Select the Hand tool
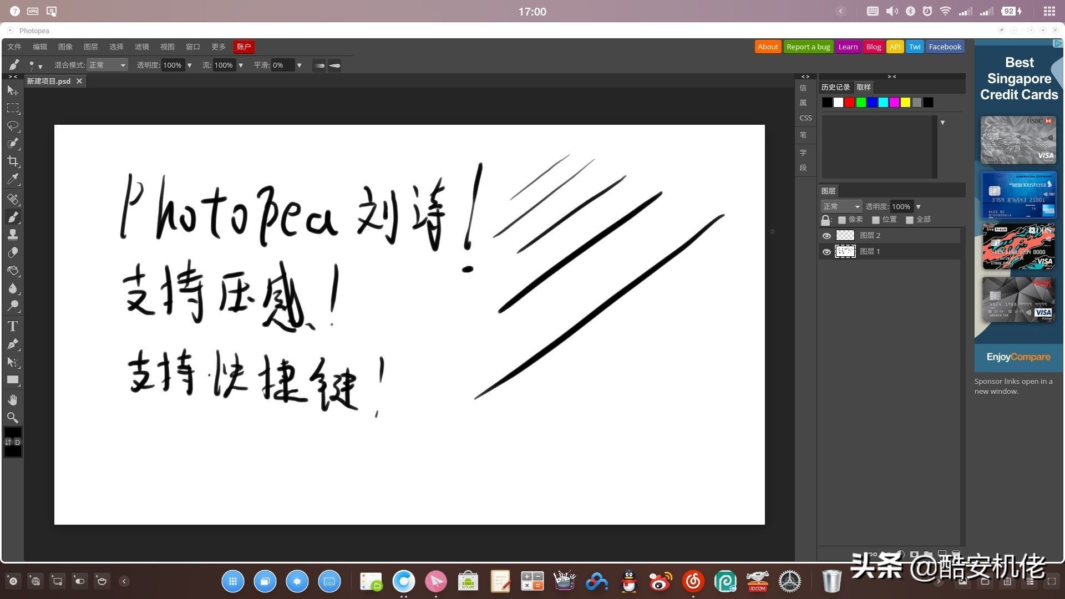Image resolution: width=1065 pixels, height=599 pixels. pyautogui.click(x=13, y=400)
